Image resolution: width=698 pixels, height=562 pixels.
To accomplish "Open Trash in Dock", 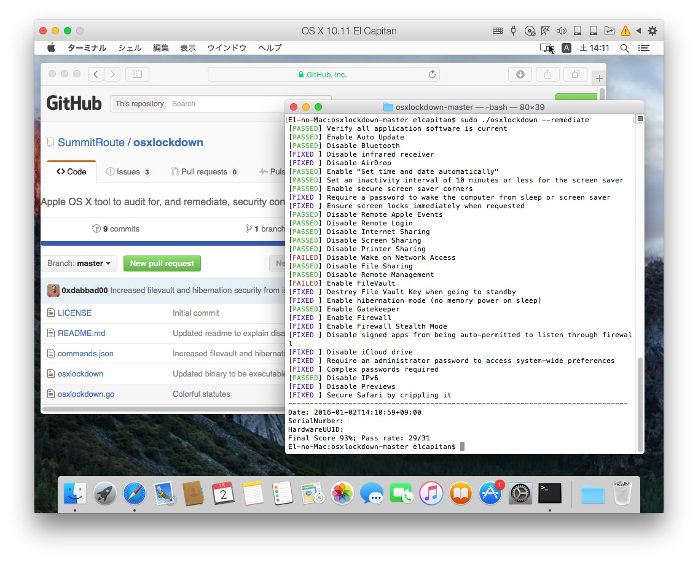I will click(x=622, y=493).
